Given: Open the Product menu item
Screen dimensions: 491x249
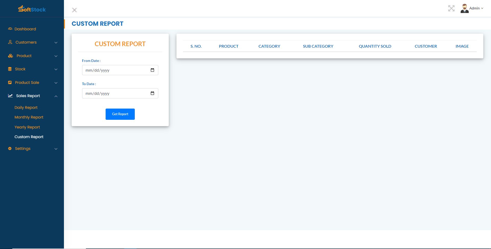Looking at the screenshot, I should point(24,56).
